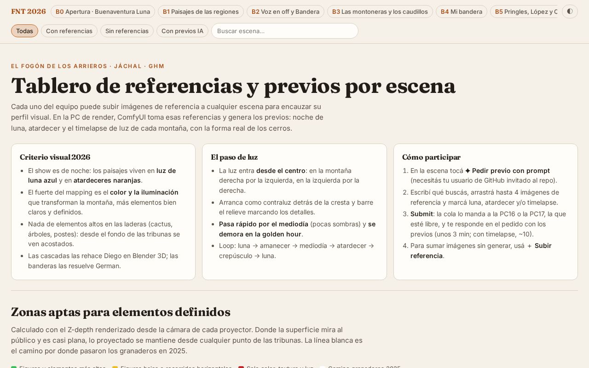Click the bullet starting 'Pasa rápido por el mediodía'
Image resolution: width=589 pixels, height=368 pixels.
point(298,229)
